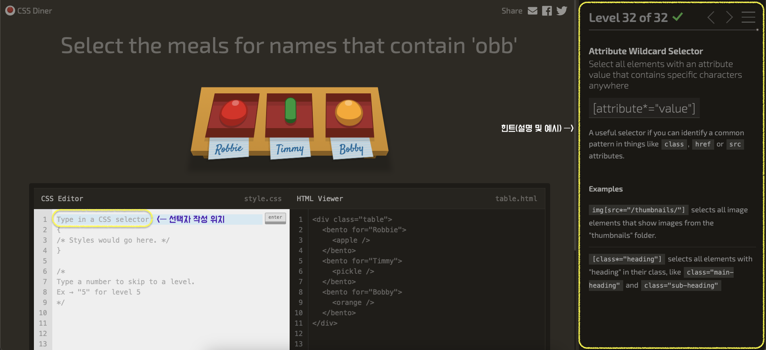The image size is (766, 350).
Task: Go to previous level arrow
Action: (x=711, y=17)
